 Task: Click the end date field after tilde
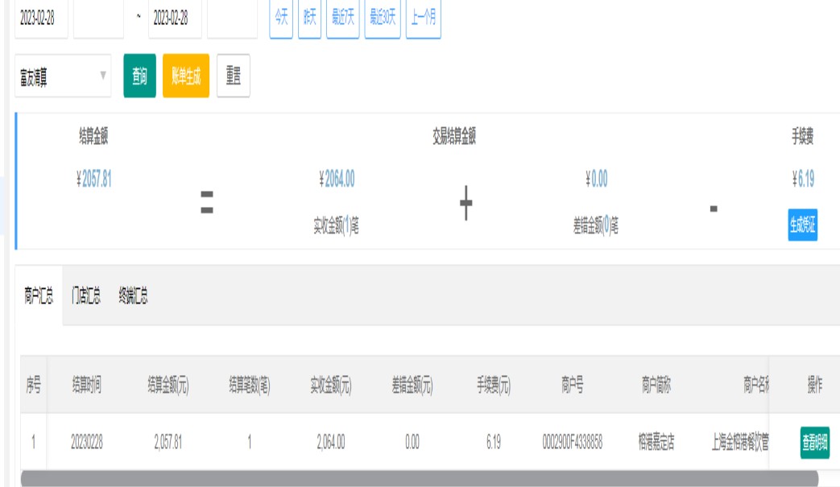coord(175,19)
